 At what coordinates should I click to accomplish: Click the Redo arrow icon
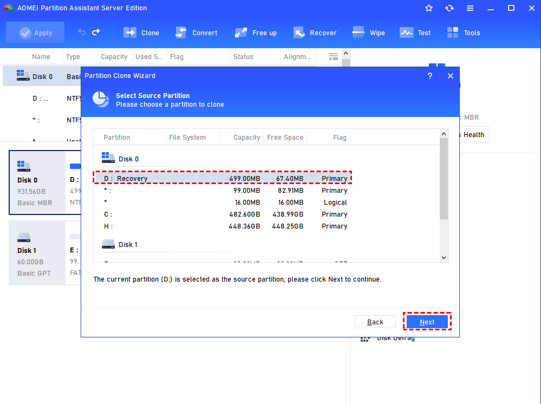coord(96,32)
